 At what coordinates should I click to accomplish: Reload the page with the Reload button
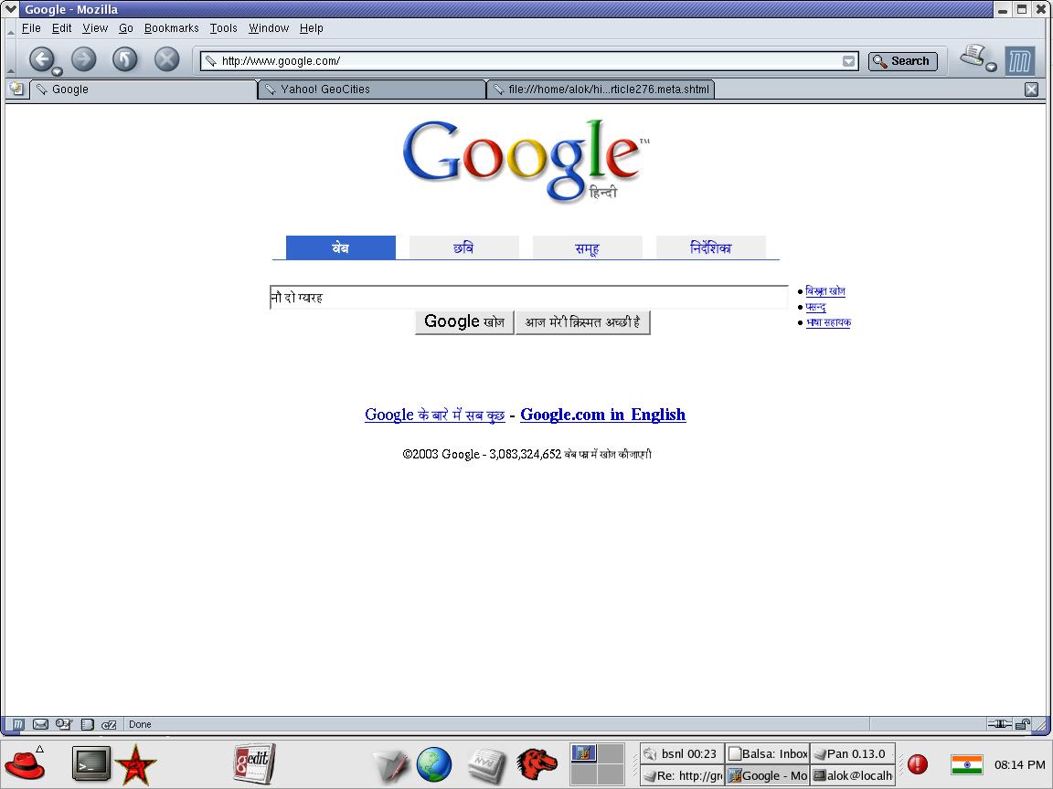pos(125,59)
